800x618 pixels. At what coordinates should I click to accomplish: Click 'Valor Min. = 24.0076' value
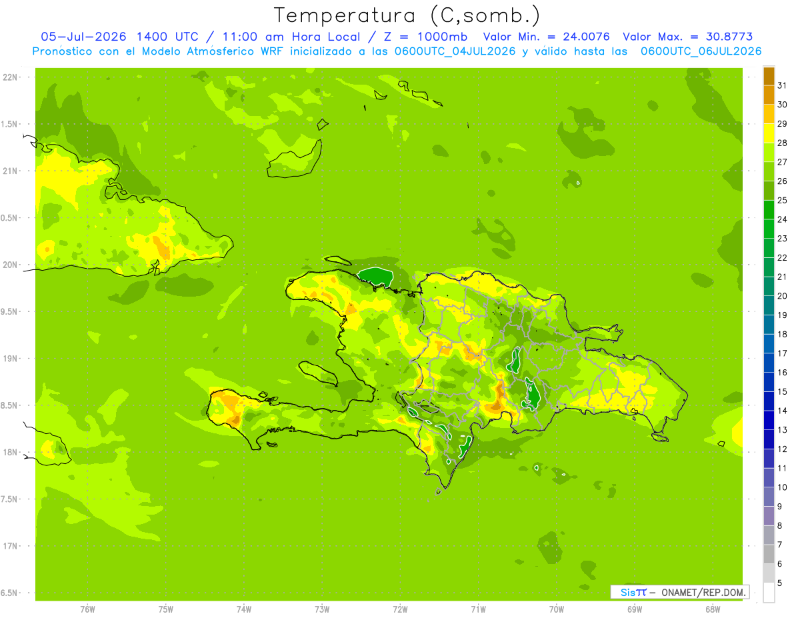click(x=546, y=37)
